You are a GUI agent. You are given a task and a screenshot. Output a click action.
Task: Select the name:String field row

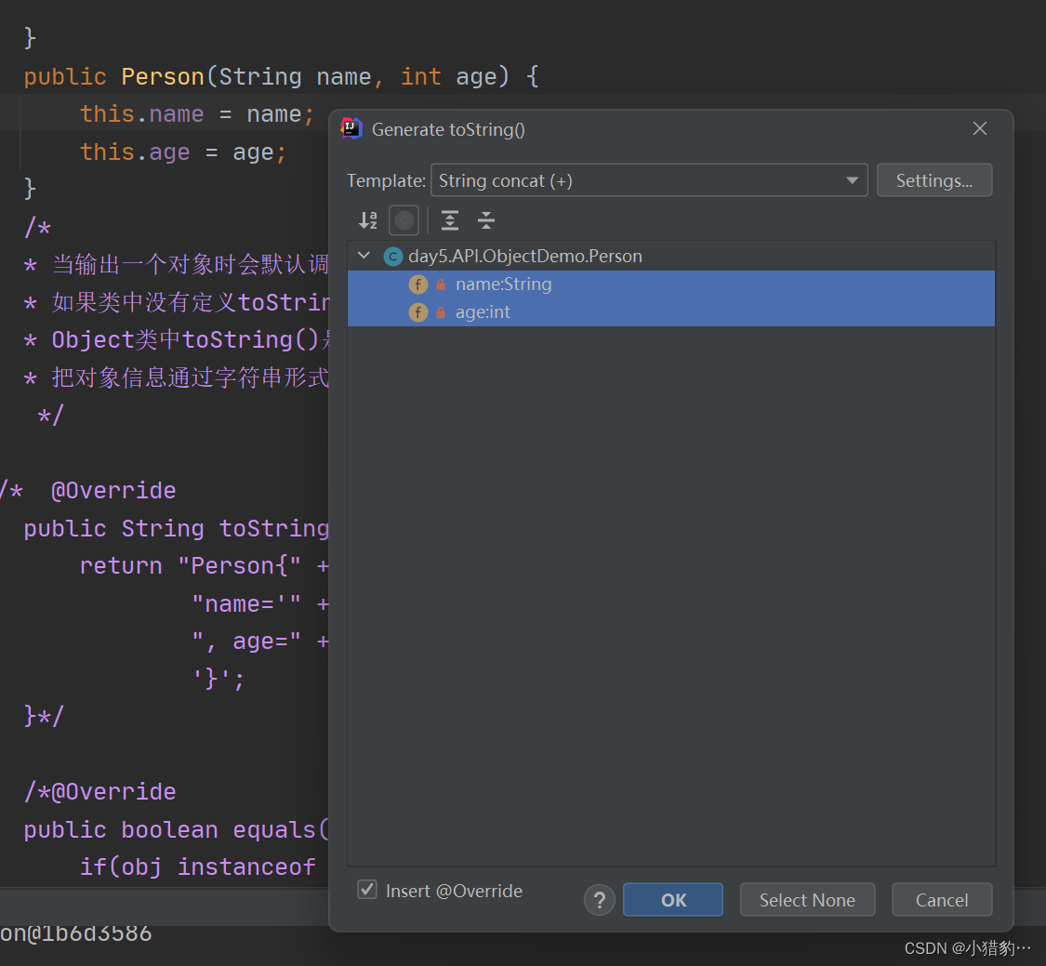503,285
